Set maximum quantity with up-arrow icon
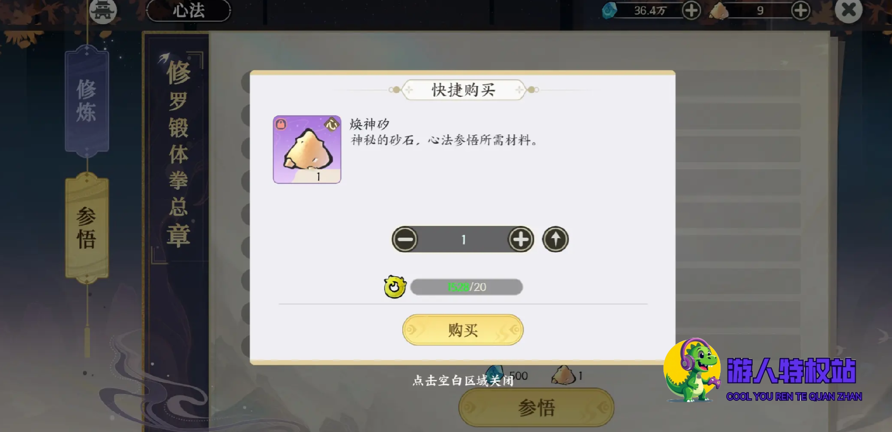This screenshot has height=432, width=892. click(556, 239)
